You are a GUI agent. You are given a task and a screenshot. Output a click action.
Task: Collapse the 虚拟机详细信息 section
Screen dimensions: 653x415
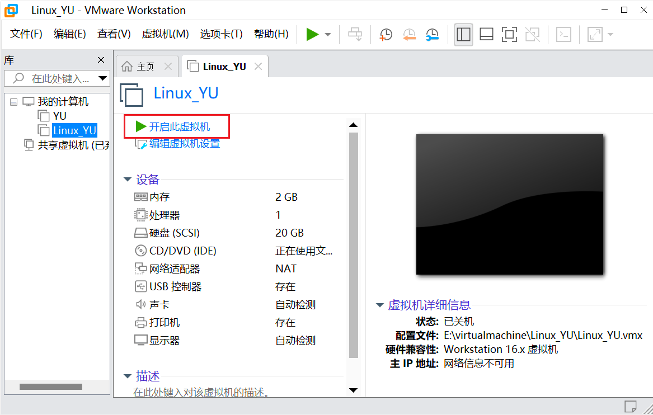coord(379,305)
